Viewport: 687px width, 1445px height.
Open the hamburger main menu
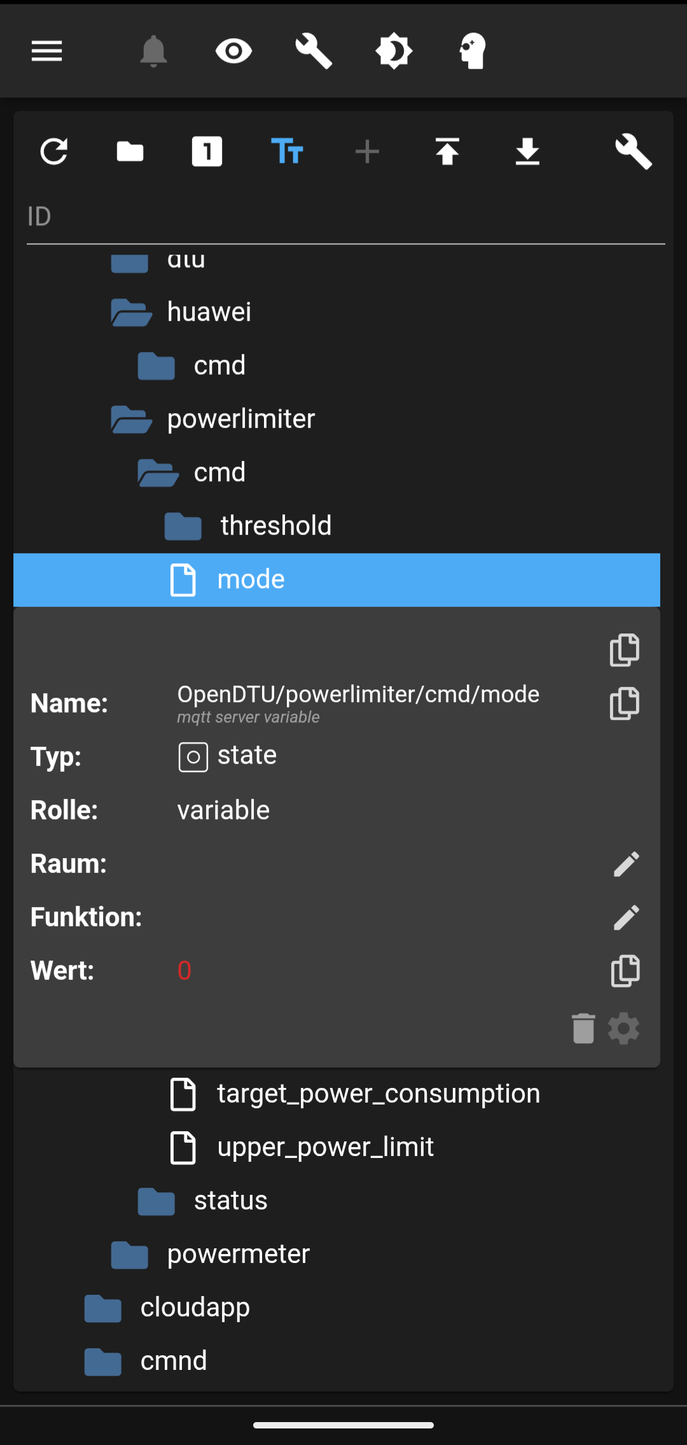coord(47,51)
